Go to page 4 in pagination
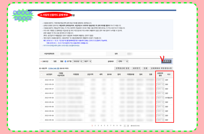 pyautogui.click(x=101, y=126)
